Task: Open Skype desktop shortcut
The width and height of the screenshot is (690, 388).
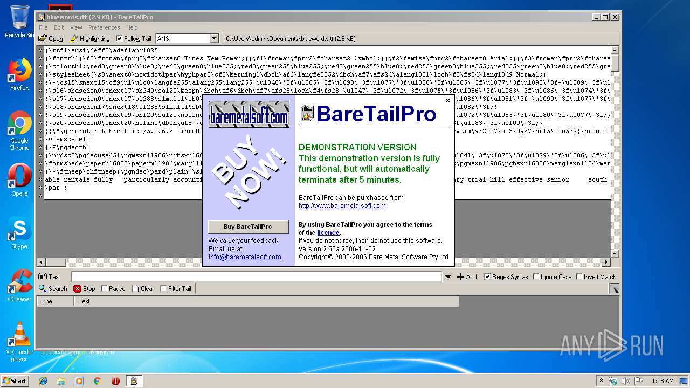Action: (19, 233)
